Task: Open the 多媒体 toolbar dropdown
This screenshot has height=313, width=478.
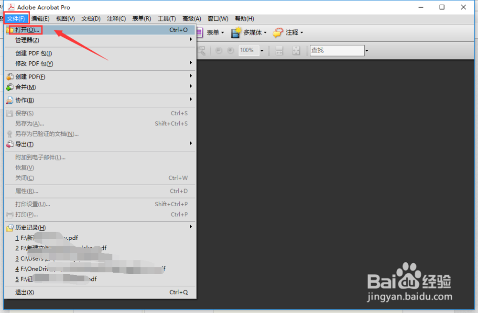Action: tap(265, 33)
